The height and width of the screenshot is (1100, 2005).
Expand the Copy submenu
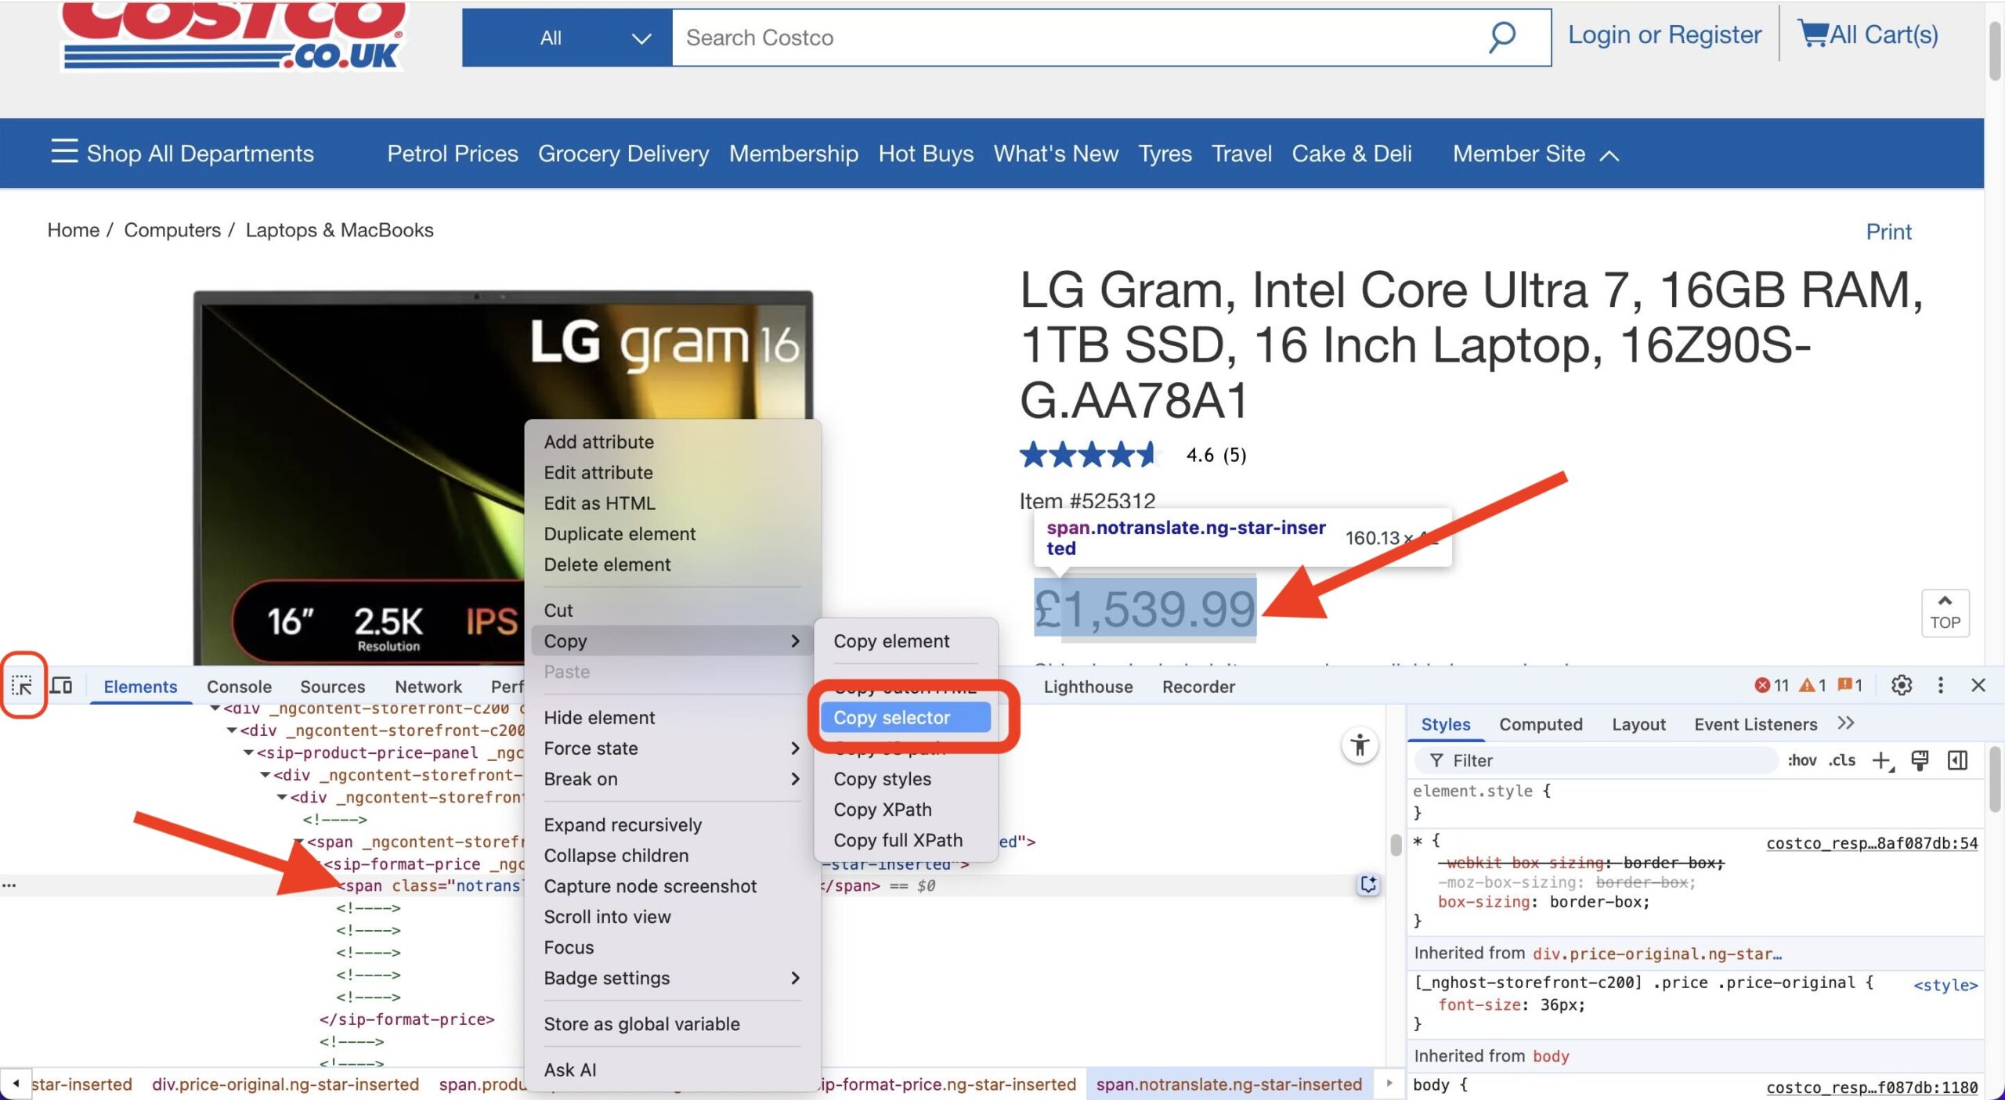click(x=672, y=640)
